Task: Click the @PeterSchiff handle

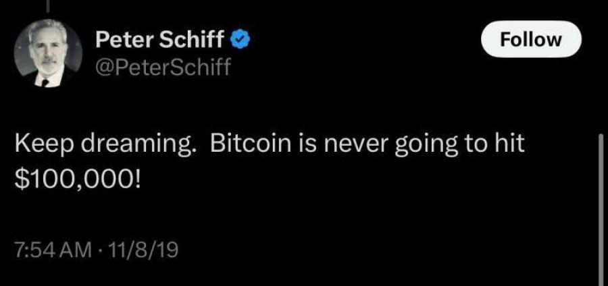Action: pyautogui.click(x=163, y=68)
